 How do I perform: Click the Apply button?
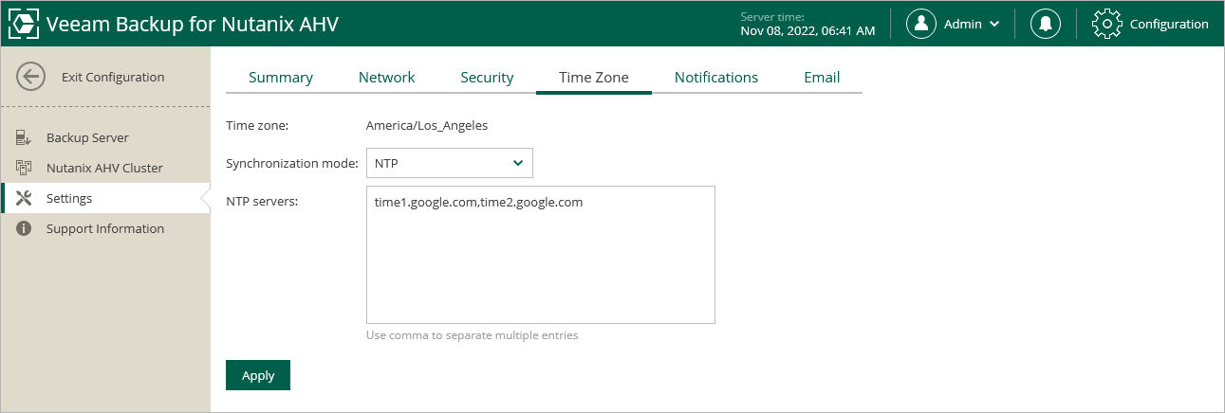coord(258,375)
